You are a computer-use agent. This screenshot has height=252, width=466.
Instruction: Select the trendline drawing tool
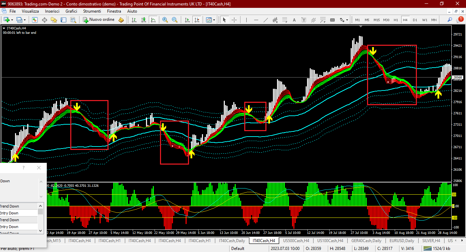point(265,20)
